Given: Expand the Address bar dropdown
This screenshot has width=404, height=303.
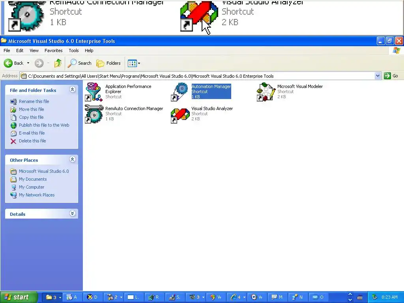Looking at the screenshot, I should coord(378,76).
